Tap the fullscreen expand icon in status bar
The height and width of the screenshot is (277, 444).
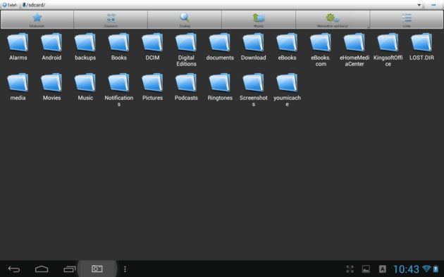coord(350,269)
